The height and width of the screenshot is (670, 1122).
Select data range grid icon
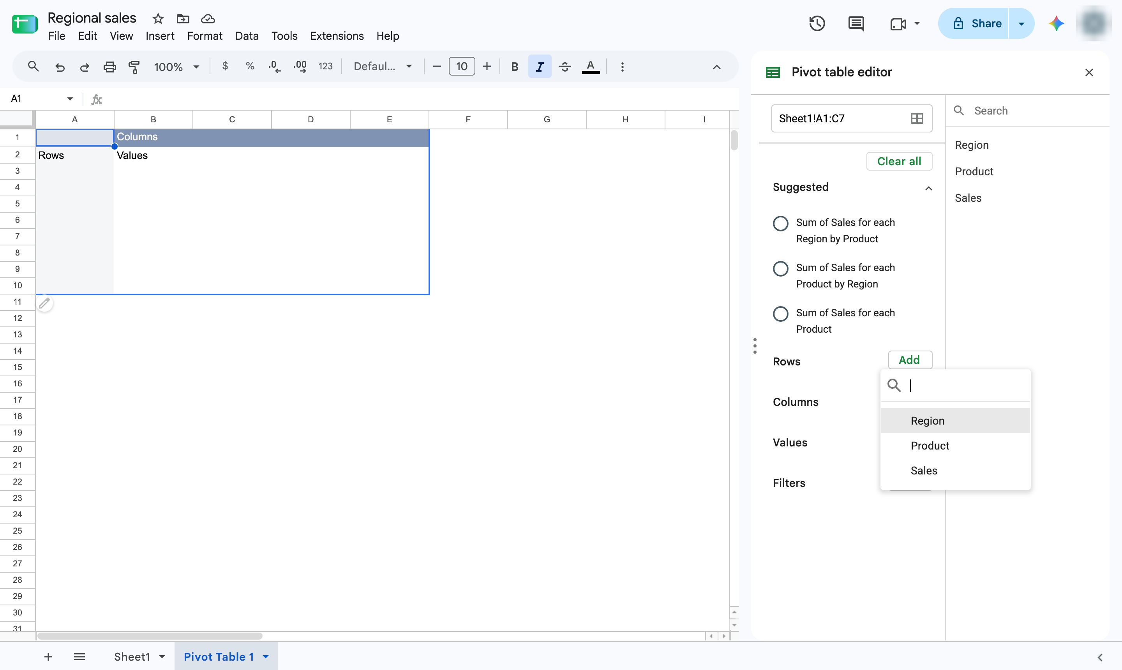917,118
